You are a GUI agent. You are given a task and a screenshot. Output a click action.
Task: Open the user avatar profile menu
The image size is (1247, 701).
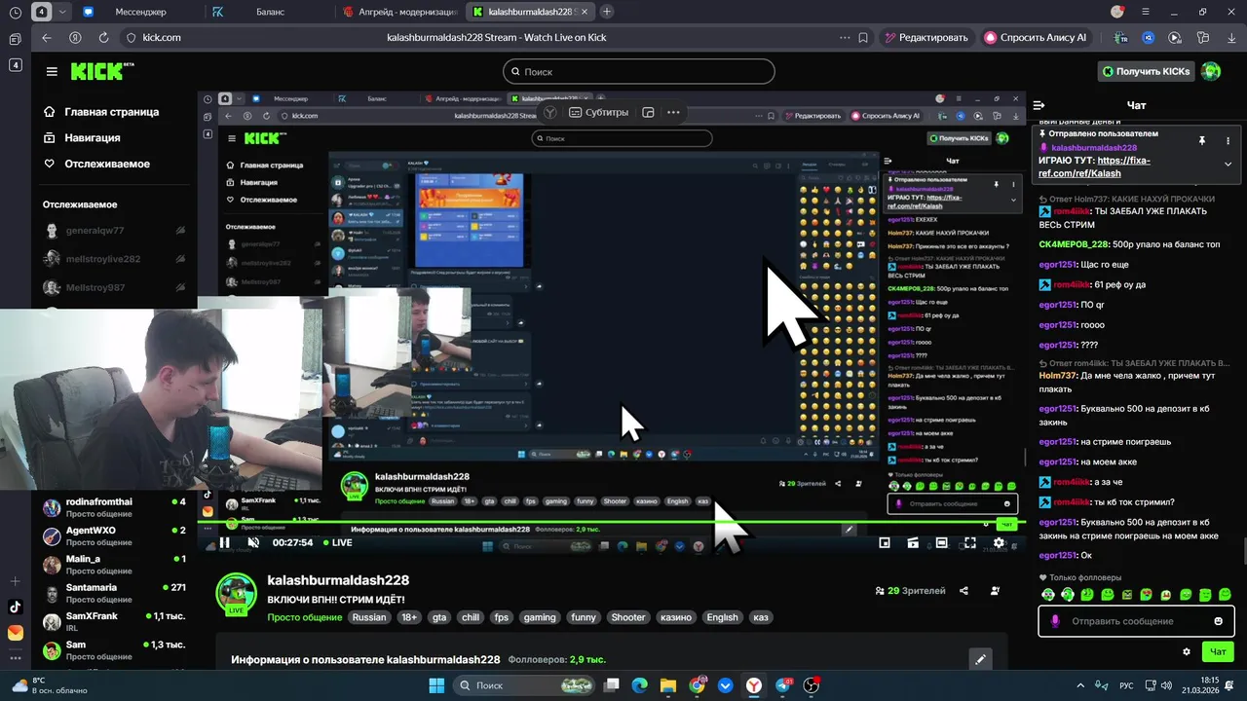click(1211, 71)
